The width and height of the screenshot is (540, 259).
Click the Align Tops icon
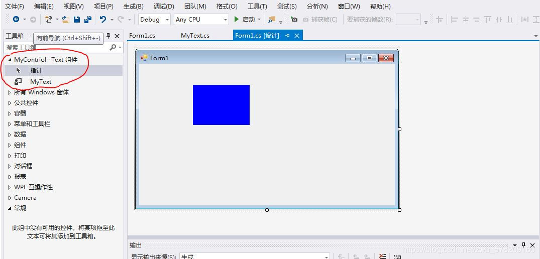point(487,20)
